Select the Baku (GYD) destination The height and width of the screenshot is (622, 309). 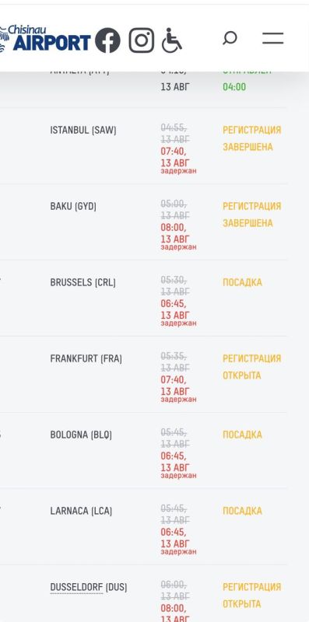pos(73,206)
